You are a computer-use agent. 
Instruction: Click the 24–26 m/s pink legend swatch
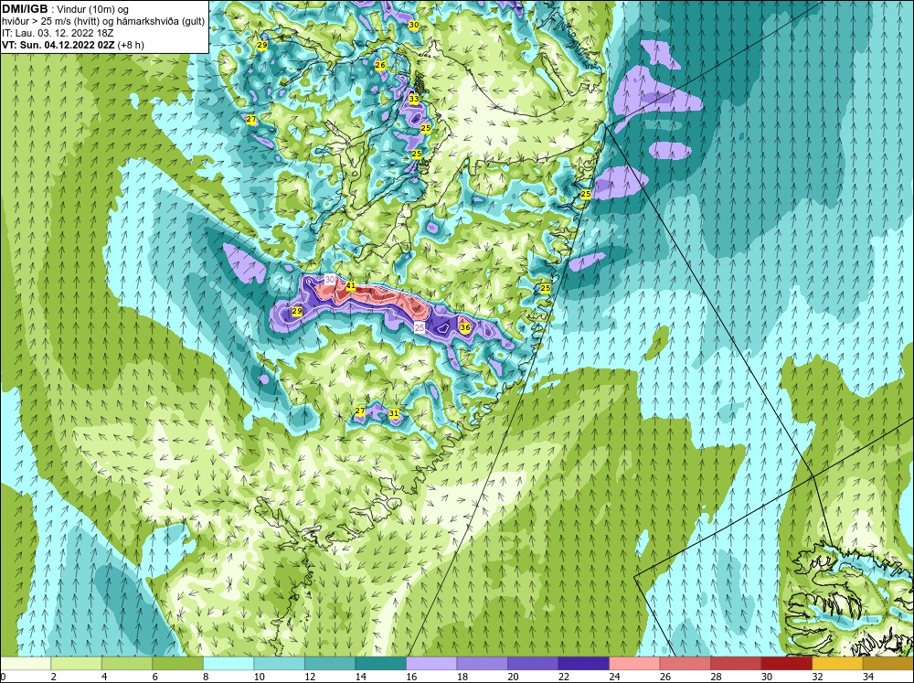coord(634,664)
